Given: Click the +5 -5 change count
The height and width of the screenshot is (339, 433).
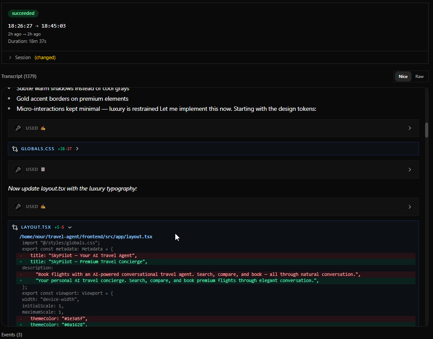Looking at the screenshot, I should coord(59,227).
